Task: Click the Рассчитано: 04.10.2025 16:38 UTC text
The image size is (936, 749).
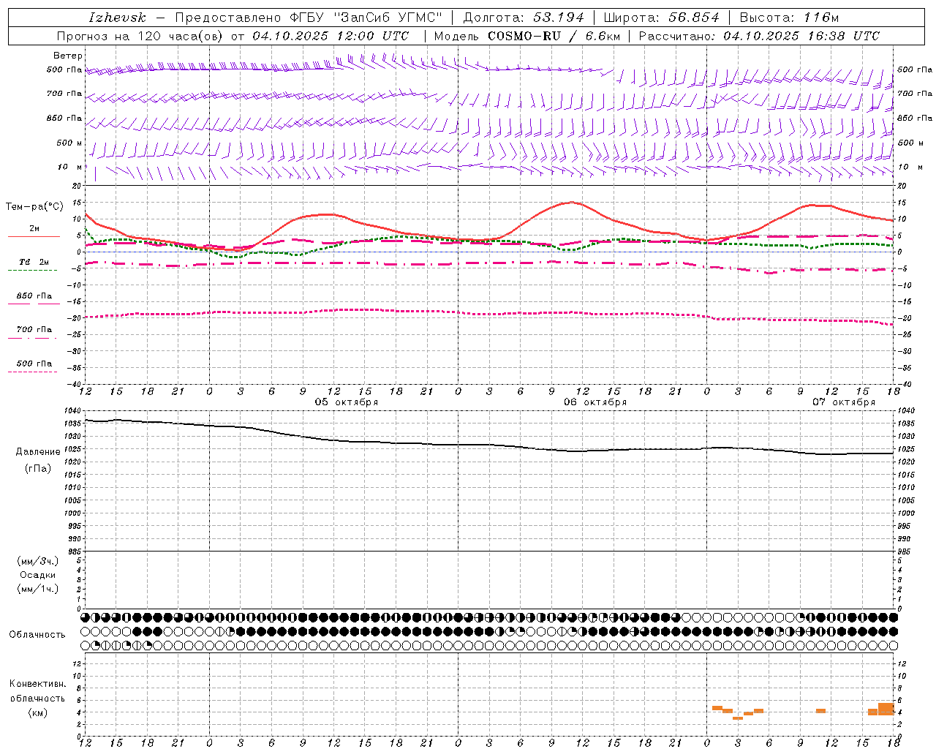Action: tap(759, 36)
